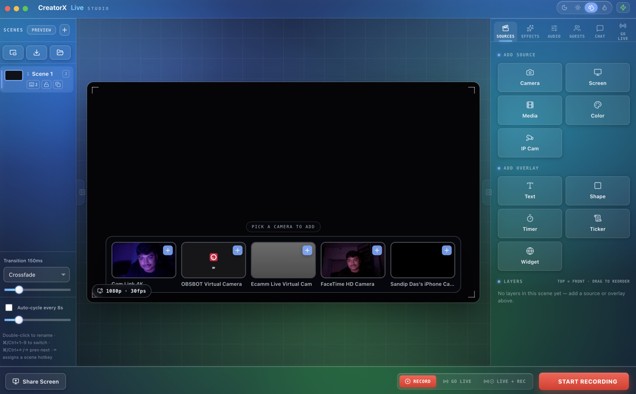The image size is (636, 394).
Task: Add a Media source
Action: 530,110
